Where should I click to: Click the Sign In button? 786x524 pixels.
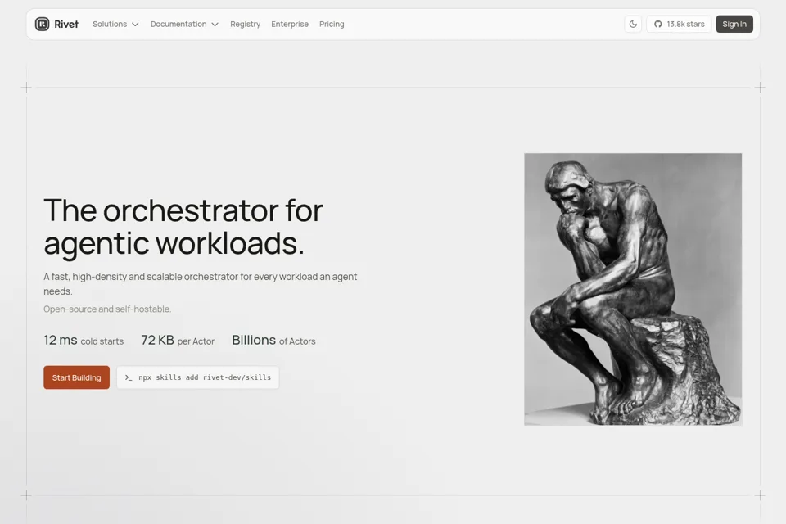click(x=734, y=24)
